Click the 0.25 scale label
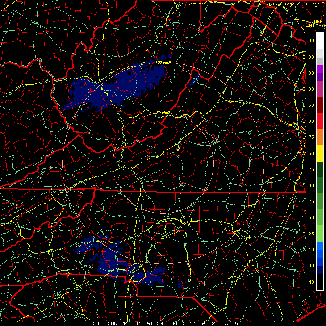 tap(308, 234)
